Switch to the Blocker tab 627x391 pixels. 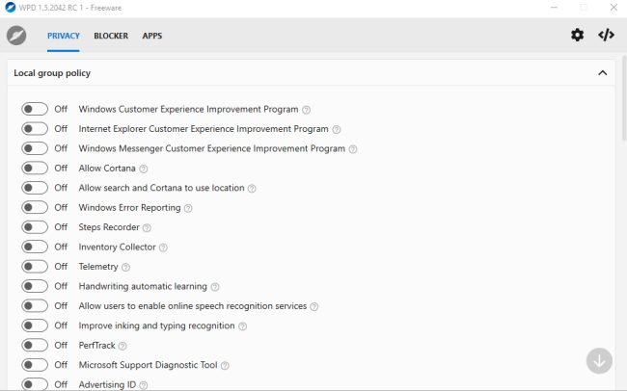[111, 36]
